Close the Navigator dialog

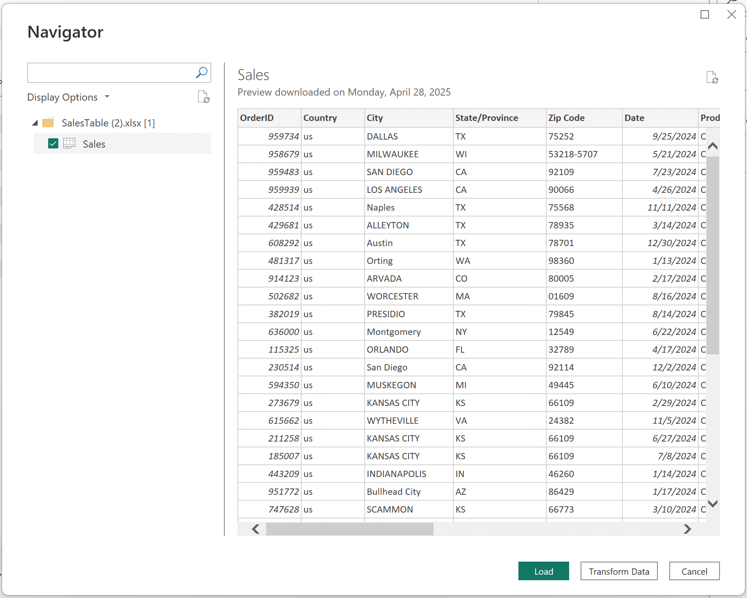(732, 14)
